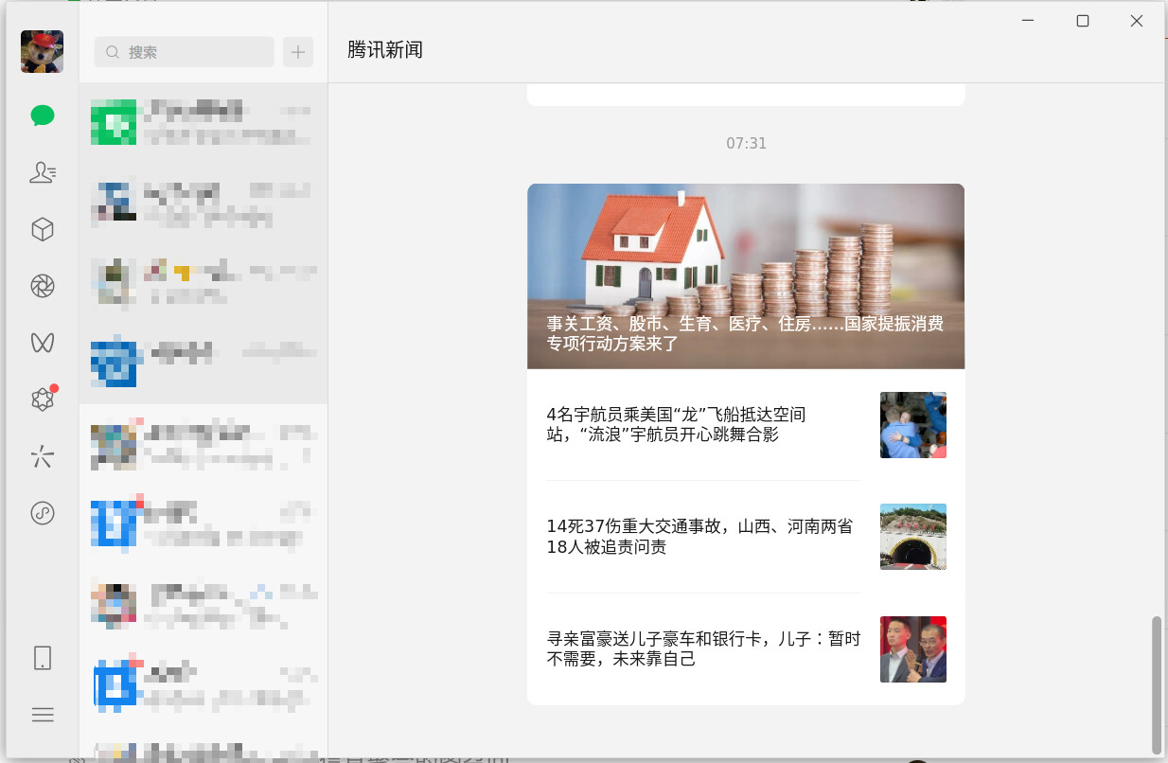Open the Top Stories icon with red dot
Screen dimensions: 1168x763
(x=43, y=399)
